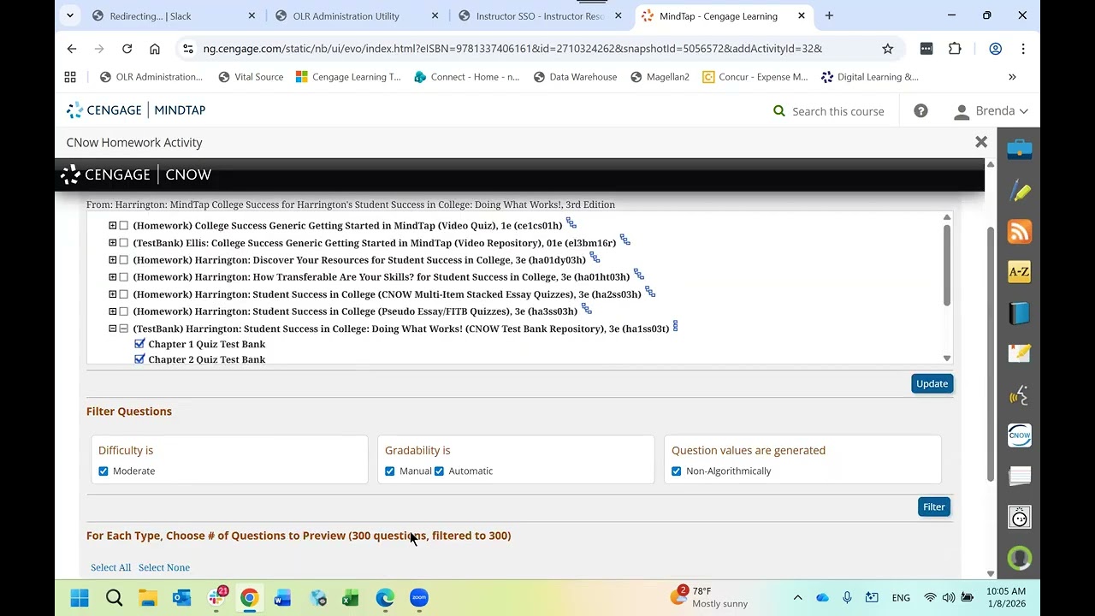Uncheck Chapter 2 Quiz Test Bank
Viewport: 1095px width, 616px height.
139,359
